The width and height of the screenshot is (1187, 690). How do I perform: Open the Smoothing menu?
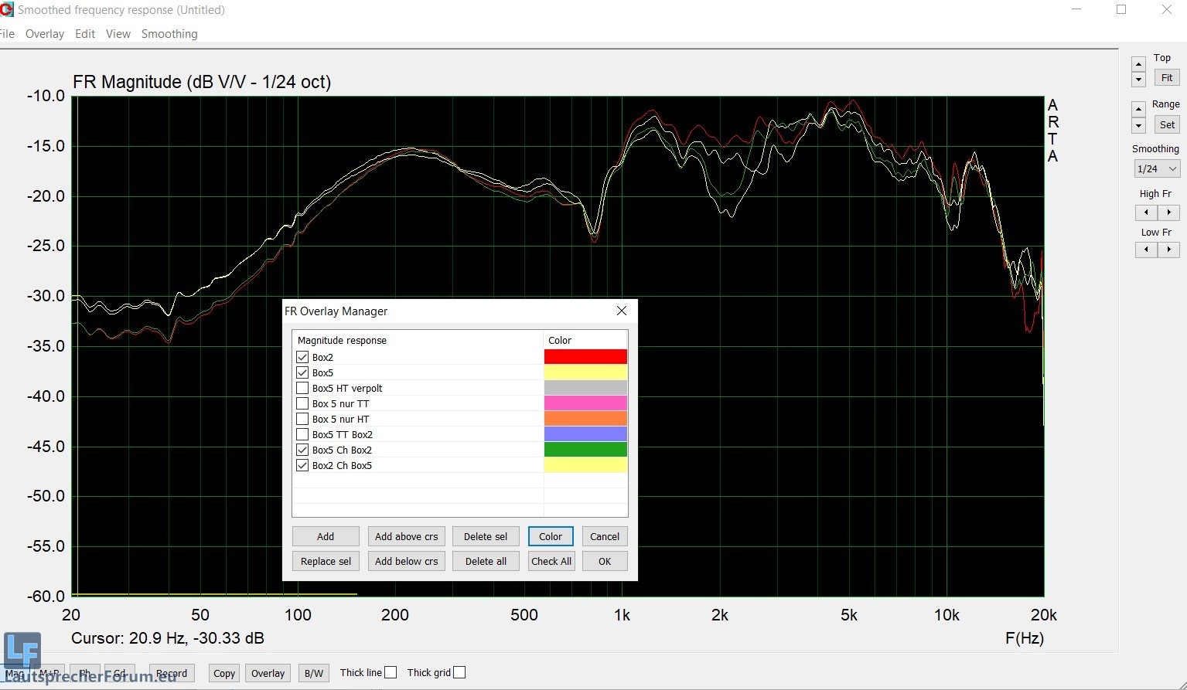click(x=169, y=34)
